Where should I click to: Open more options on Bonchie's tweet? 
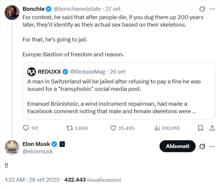tap(212, 9)
